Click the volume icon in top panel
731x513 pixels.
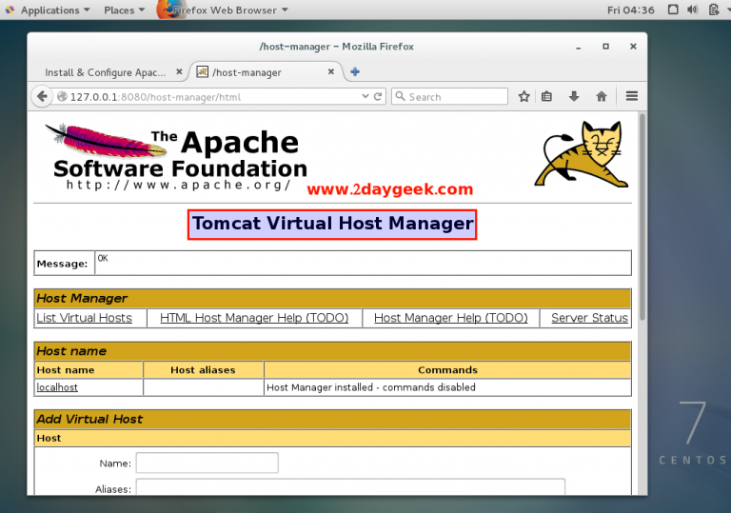(x=695, y=10)
